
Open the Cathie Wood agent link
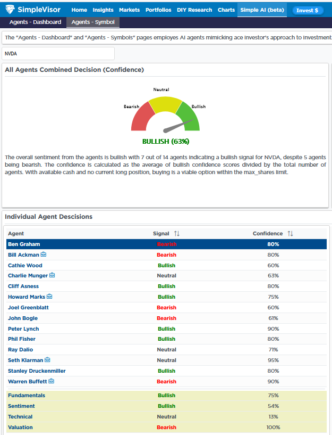(25, 266)
